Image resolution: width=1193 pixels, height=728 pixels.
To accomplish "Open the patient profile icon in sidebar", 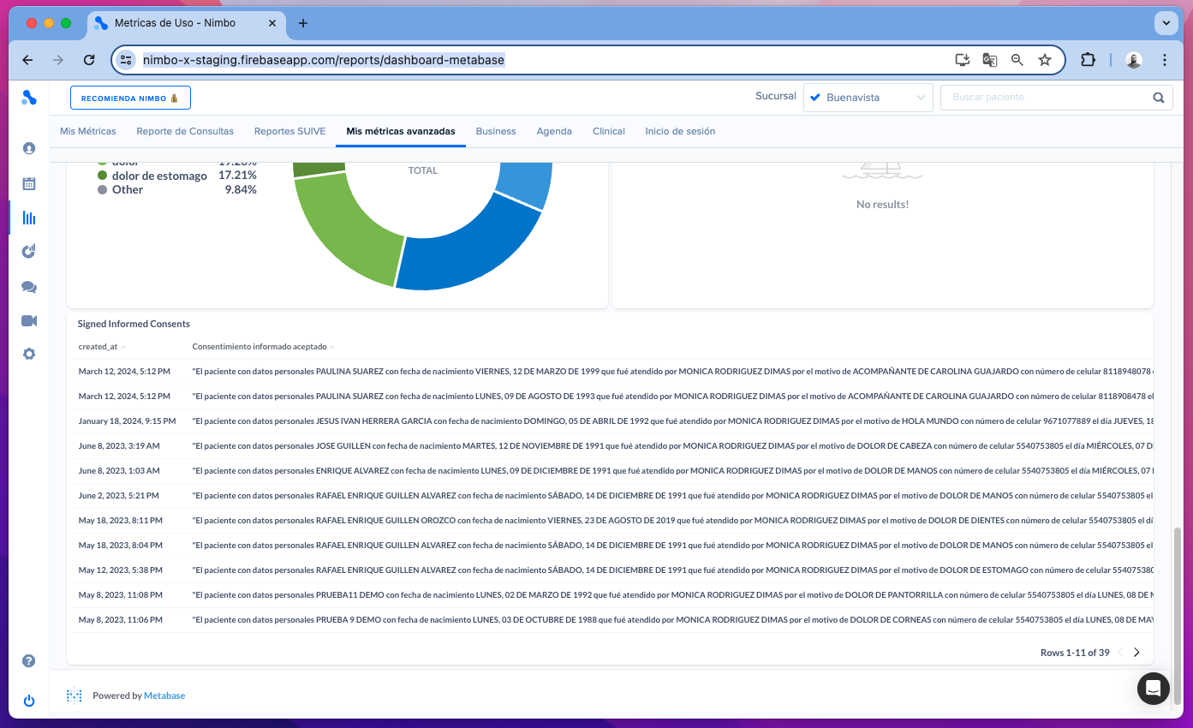I will pos(29,148).
